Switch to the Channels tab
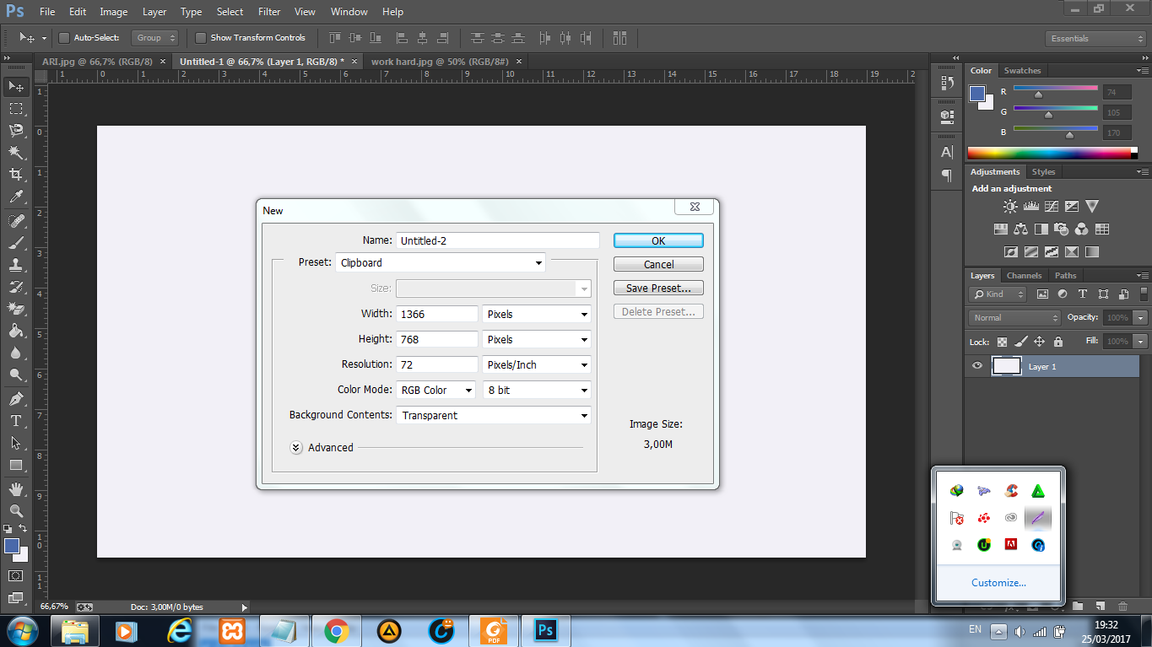 1024,276
